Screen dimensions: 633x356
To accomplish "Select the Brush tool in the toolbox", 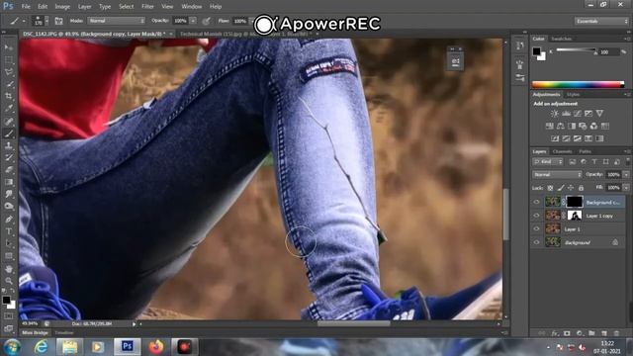I will click(x=9, y=133).
